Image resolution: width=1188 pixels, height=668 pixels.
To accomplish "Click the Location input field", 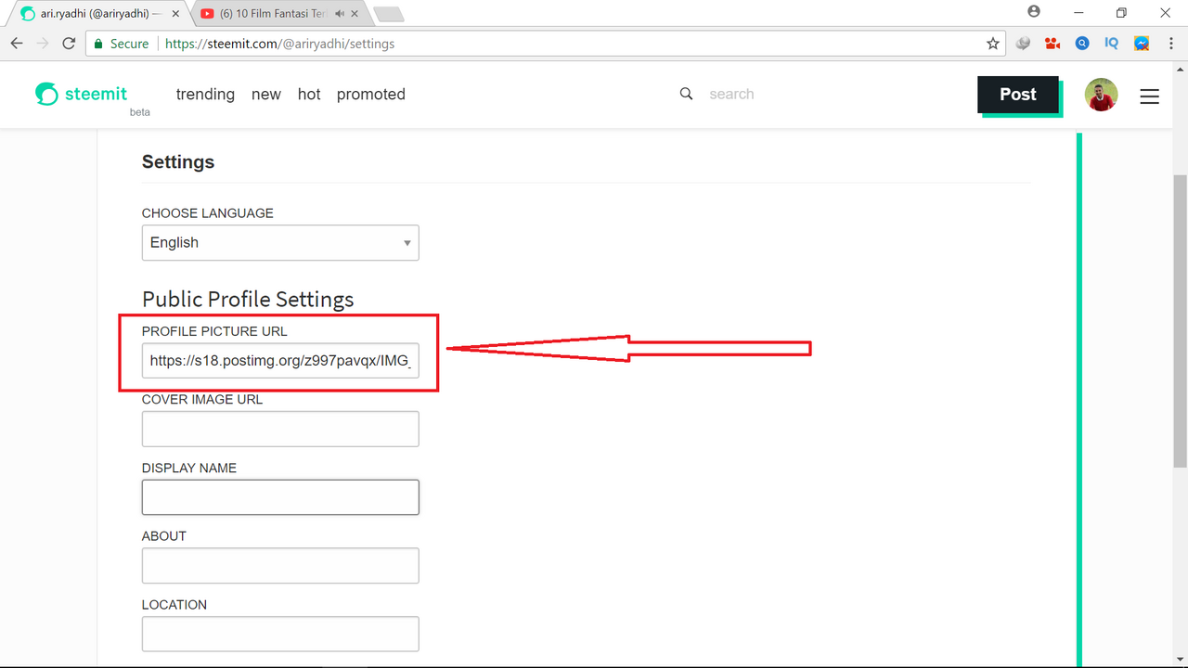I will (x=280, y=634).
